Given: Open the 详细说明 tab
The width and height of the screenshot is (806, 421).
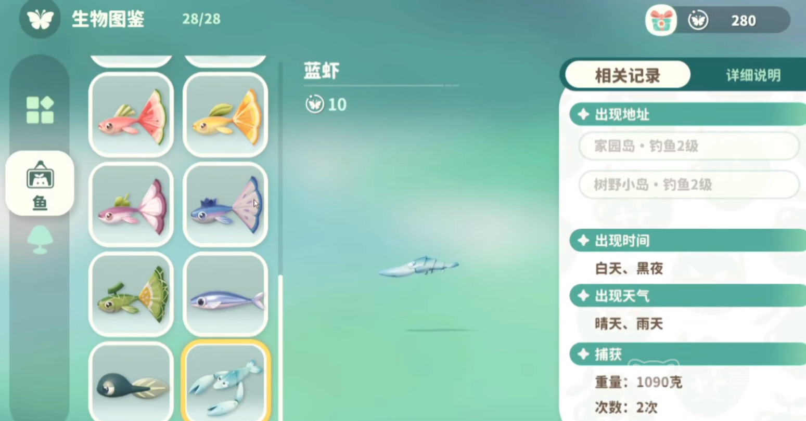Looking at the screenshot, I should [x=753, y=75].
